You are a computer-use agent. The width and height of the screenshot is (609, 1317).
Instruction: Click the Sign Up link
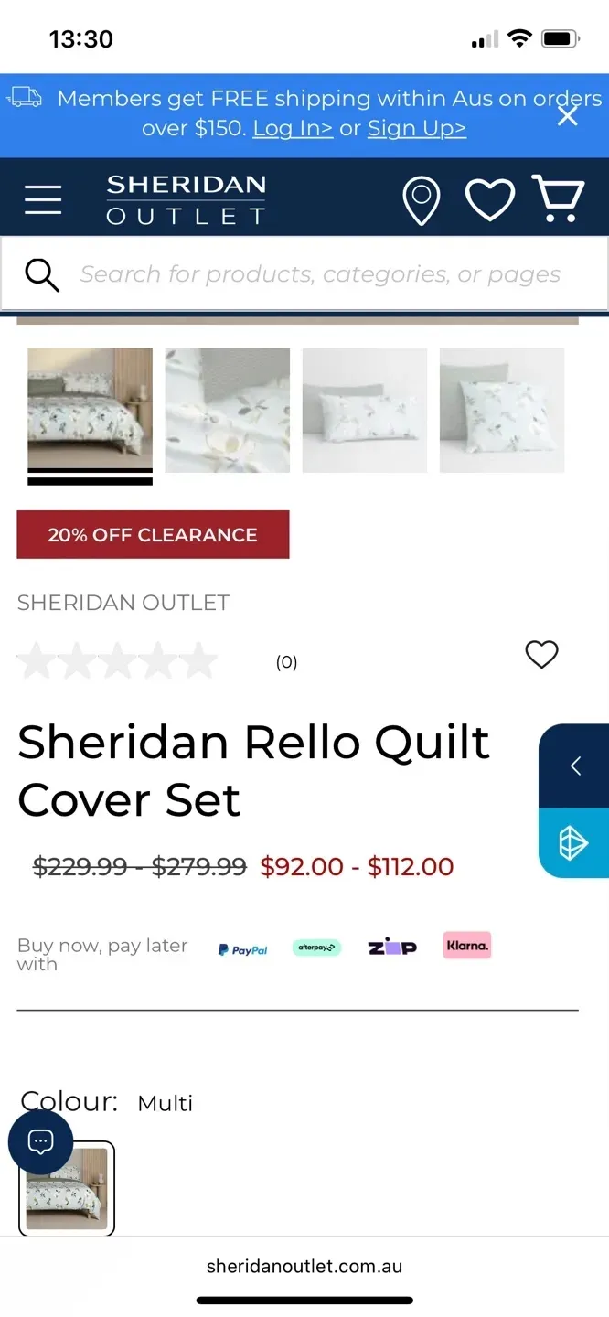(417, 128)
